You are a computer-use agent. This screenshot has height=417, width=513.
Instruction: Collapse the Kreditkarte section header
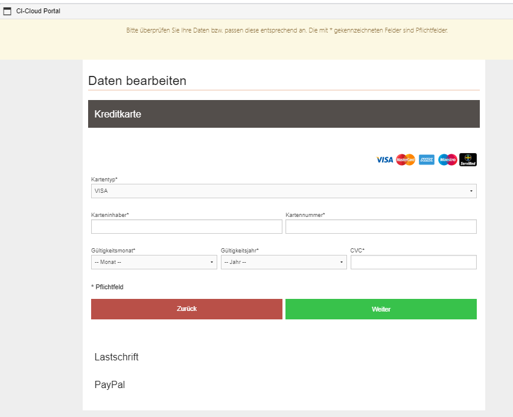click(284, 114)
